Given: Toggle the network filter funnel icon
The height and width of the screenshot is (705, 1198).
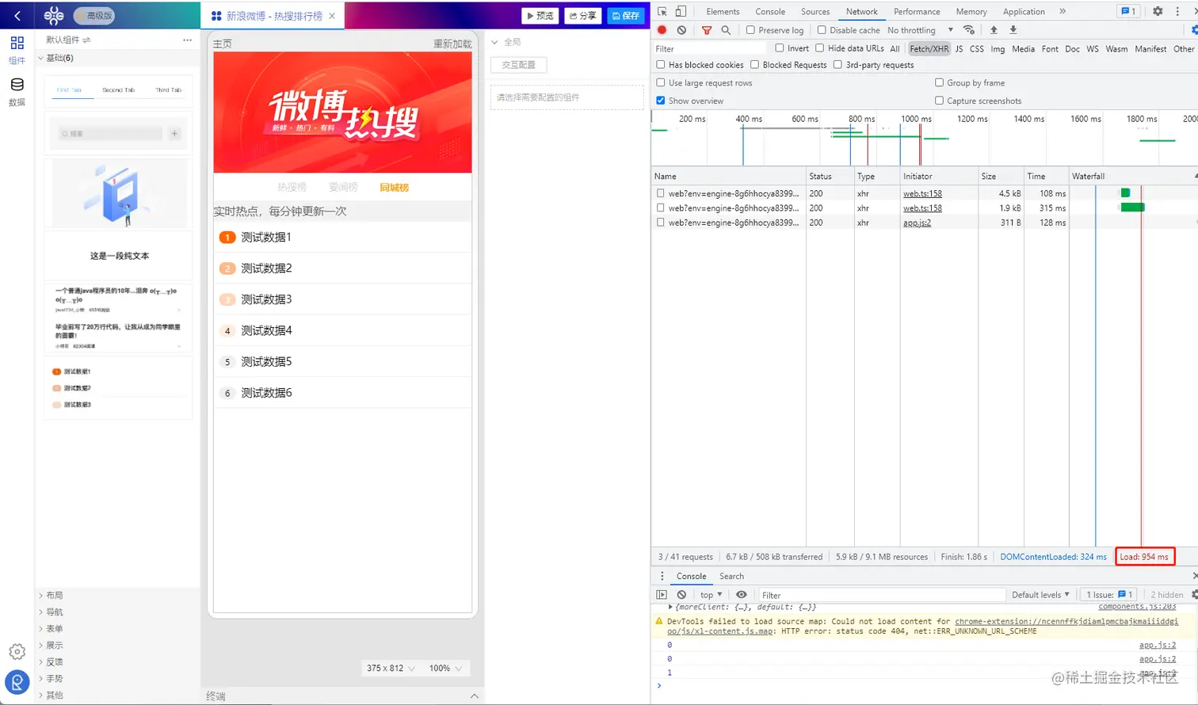Looking at the screenshot, I should [707, 30].
